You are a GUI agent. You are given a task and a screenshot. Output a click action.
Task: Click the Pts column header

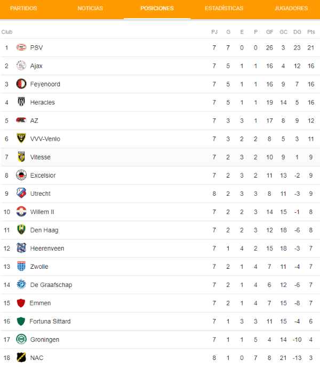click(x=311, y=32)
